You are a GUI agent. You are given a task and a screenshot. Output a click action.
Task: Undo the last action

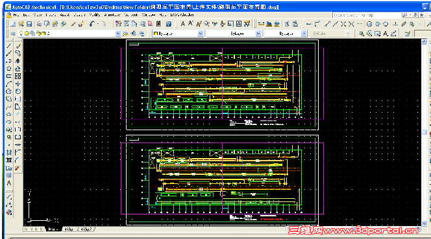pos(92,24)
